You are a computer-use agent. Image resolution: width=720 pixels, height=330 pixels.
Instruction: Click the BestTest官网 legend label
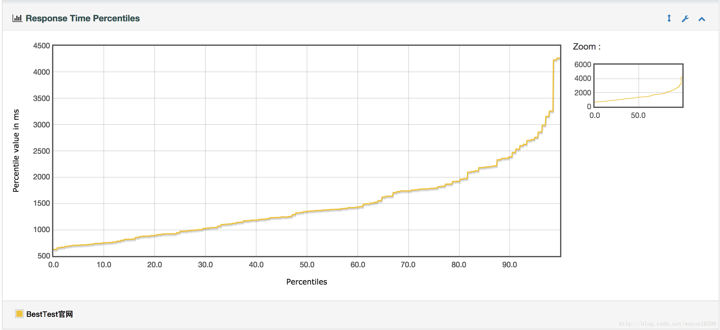50,314
